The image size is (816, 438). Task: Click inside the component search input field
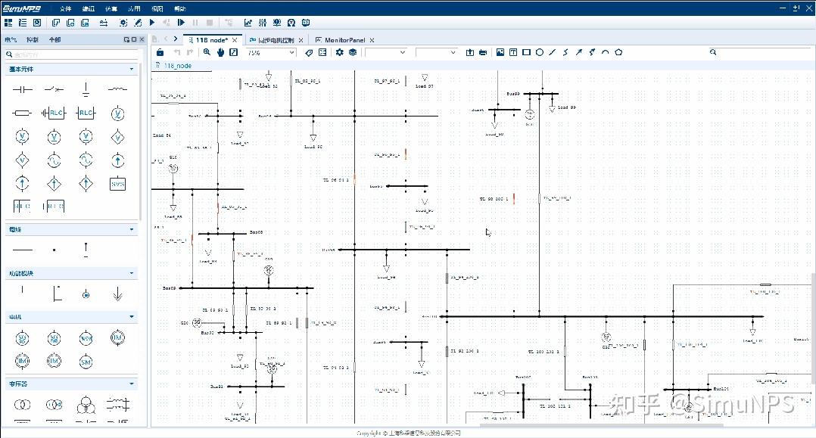click(72, 54)
